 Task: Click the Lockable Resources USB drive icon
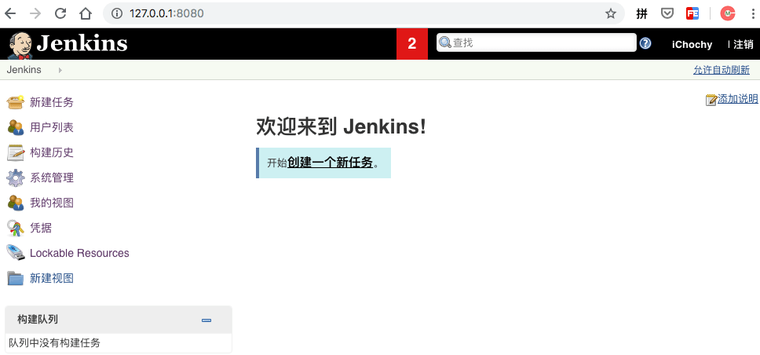(x=15, y=253)
